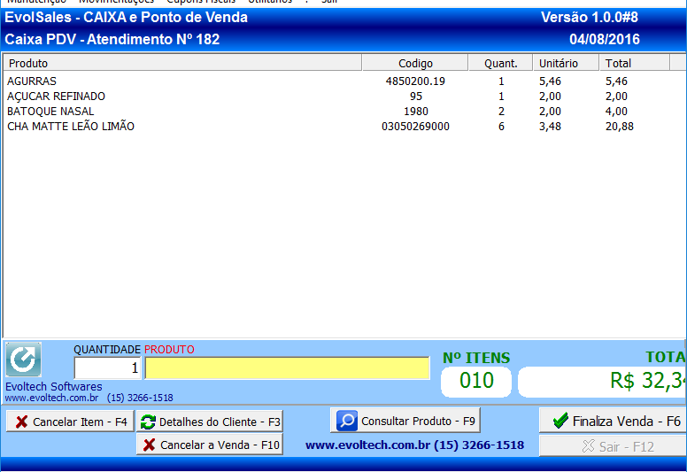Image resolution: width=687 pixels, height=472 pixels.
Task: Select the BATOQUE NASAL product row
Action: tap(343, 112)
